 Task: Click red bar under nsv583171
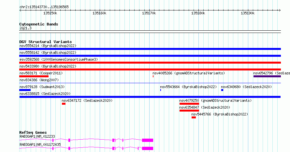(x=34, y=76)
